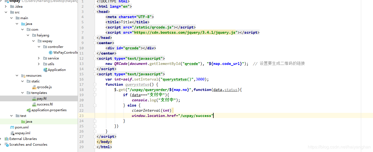Click the main folder icon
The width and height of the screenshot is (373, 152).
click(x=18, y=18)
